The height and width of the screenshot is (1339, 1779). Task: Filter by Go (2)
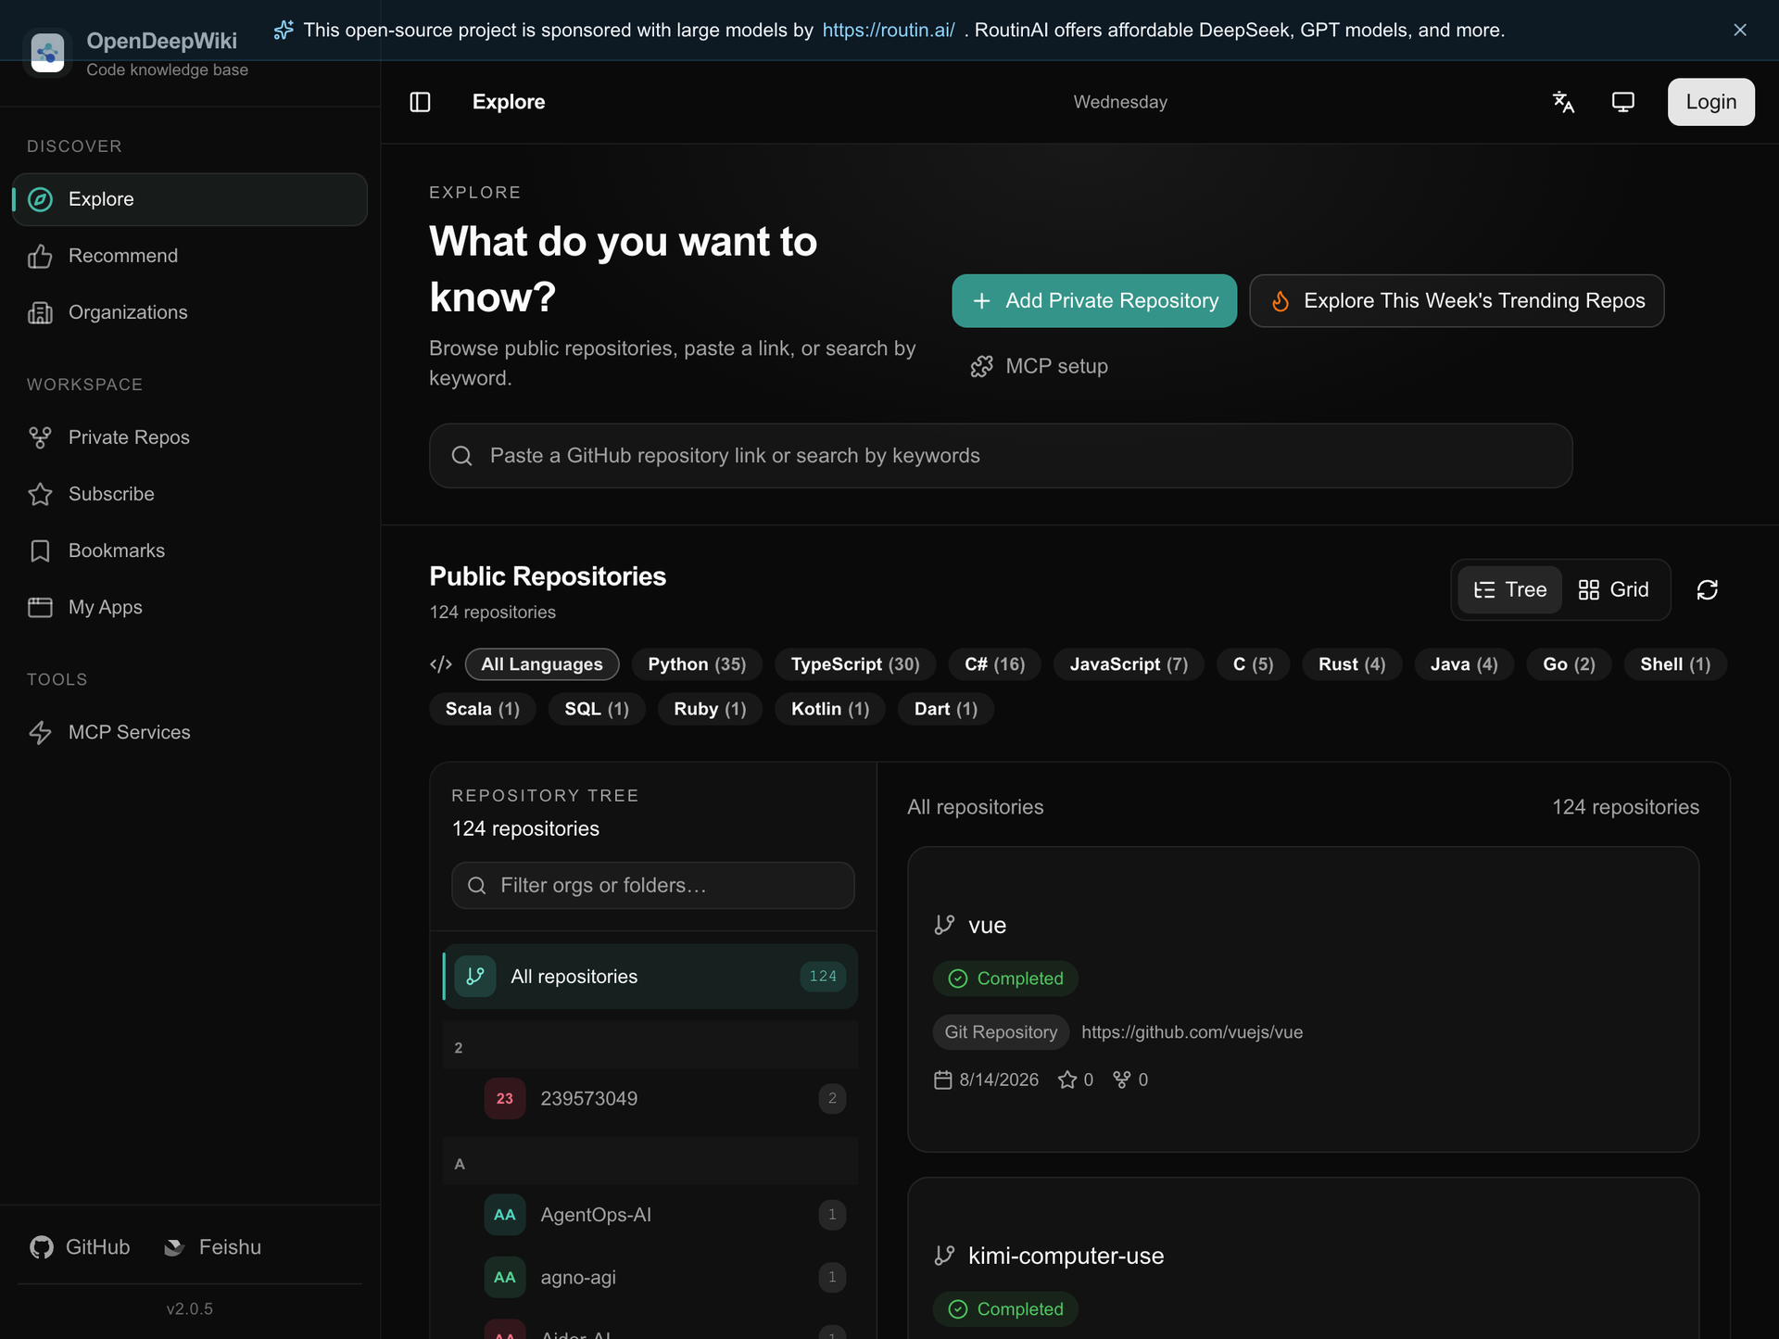pos(1569,663)
